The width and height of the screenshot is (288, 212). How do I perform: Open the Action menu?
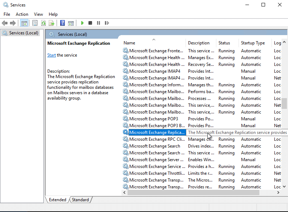coord(22,14)
